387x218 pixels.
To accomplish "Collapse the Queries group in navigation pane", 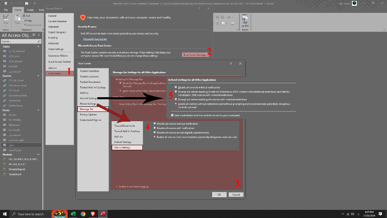I will [x=38, y=76].
